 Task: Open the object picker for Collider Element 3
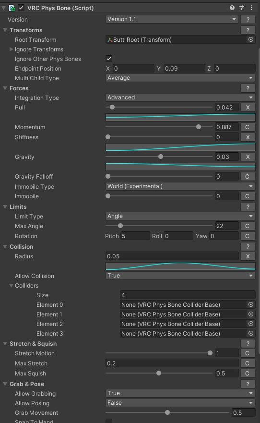251,333
